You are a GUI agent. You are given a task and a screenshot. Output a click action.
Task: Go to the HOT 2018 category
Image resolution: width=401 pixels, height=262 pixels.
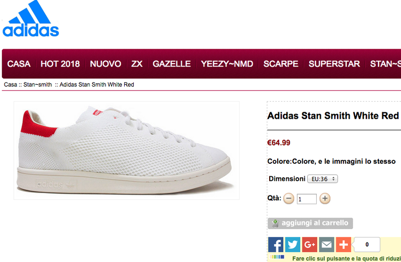click(60, 64)
